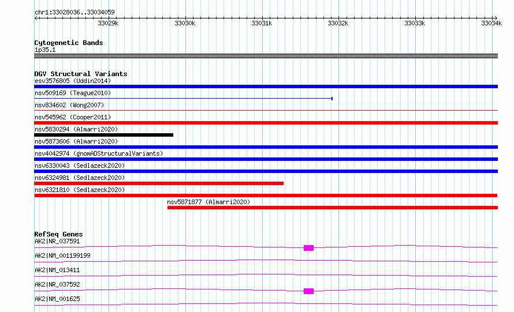This screenshot has width=514, height=312.
Task: Click the left arrow end of ruler
Action: [36, 18]
